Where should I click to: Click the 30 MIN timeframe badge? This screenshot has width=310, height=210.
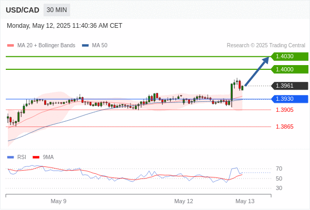point(57,10)
